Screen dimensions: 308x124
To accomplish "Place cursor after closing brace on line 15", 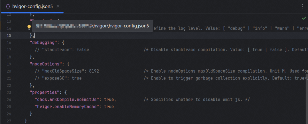I will 35,35.
